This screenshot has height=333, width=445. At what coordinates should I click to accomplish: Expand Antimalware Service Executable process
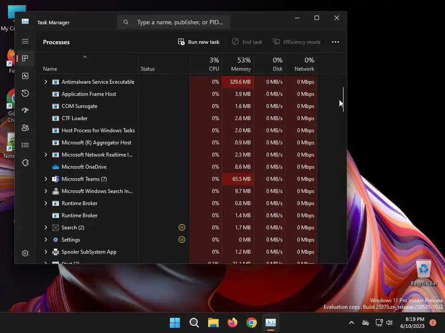46,82
